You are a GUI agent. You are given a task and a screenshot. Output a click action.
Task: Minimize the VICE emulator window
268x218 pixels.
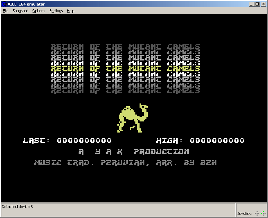[251, 4]
